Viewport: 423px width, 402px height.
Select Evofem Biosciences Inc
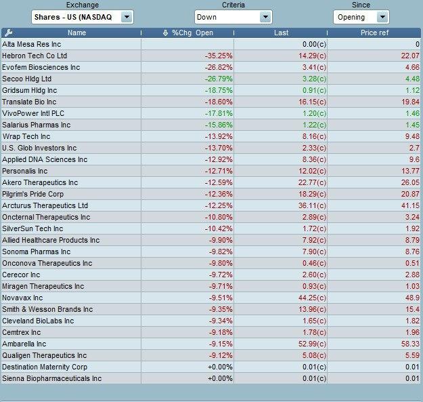41,67
